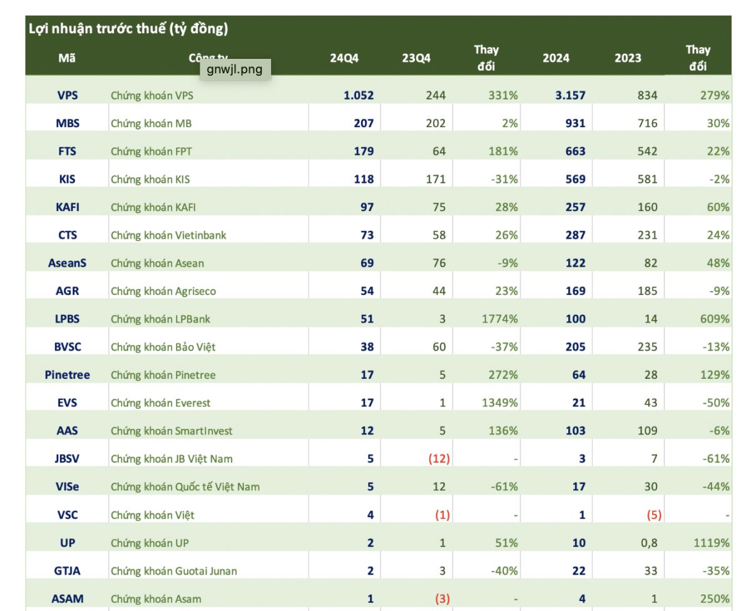Select the LPBS ticker cell
Viewport: 751px width, 611px height.
click(x=67, y=319)
